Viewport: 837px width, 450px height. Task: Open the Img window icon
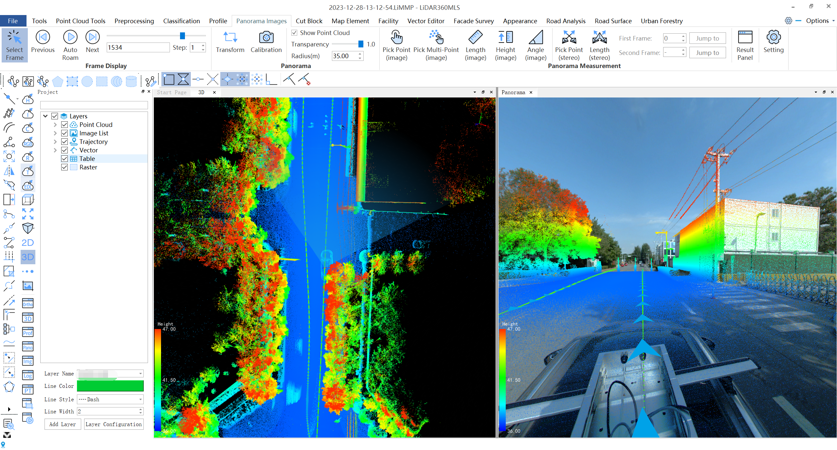tap(28, 361)
